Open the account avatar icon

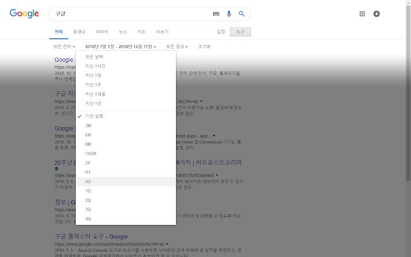[376, 13]
